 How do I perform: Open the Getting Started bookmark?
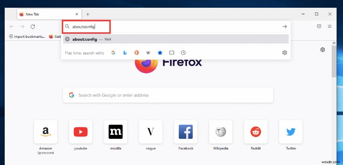click(x=55, y=37)
